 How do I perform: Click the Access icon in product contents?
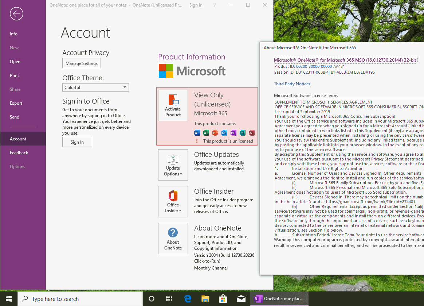click(x=252, y=133)
